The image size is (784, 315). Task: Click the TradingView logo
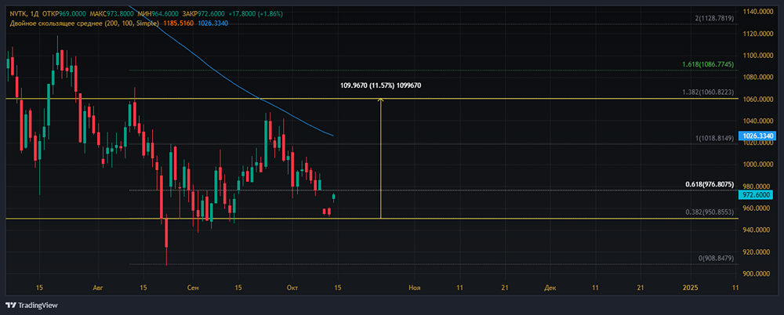(31, 305)
